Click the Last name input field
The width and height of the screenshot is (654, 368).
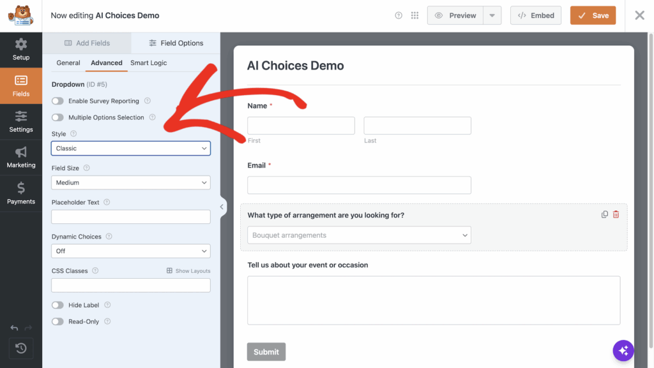point(418,126)
